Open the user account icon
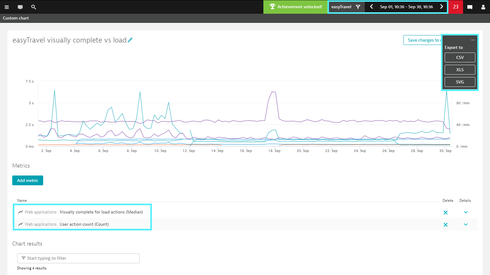 (483, 7)
